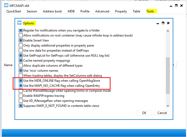This screenshot has height=137, width=187.
Task: Check Use IID_IMessageRaw when opening messages
Action: click(x=21, y=101)
